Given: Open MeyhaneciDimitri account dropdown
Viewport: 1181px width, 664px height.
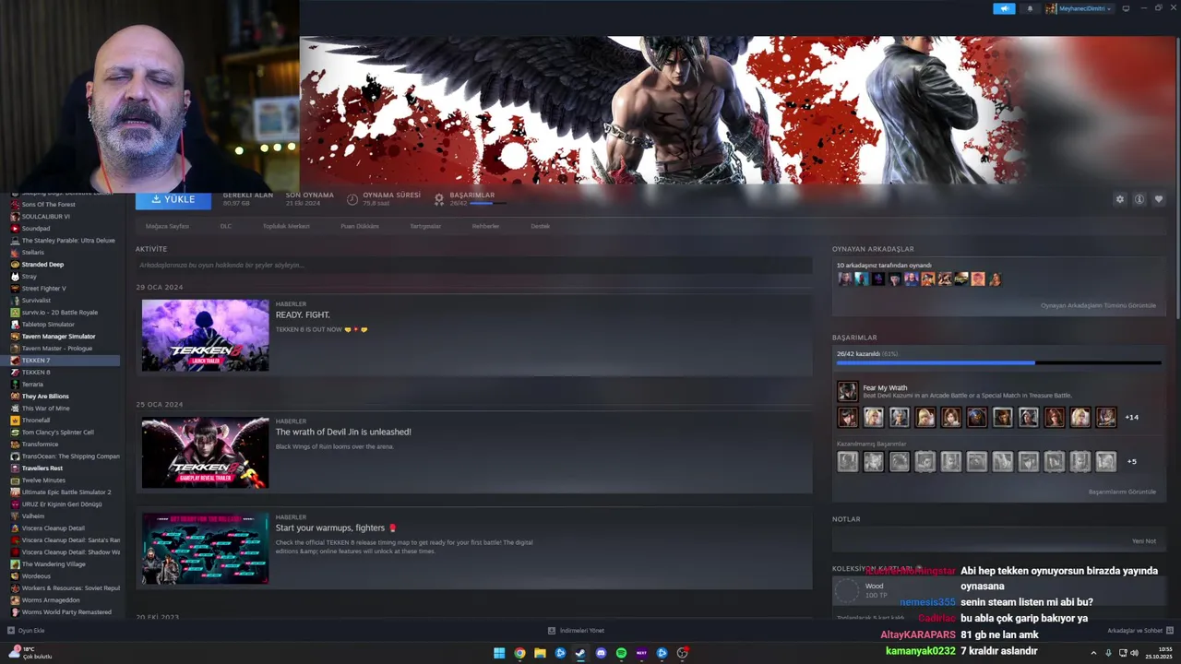Looking at the screenshot, I should tap(1079, 8).
